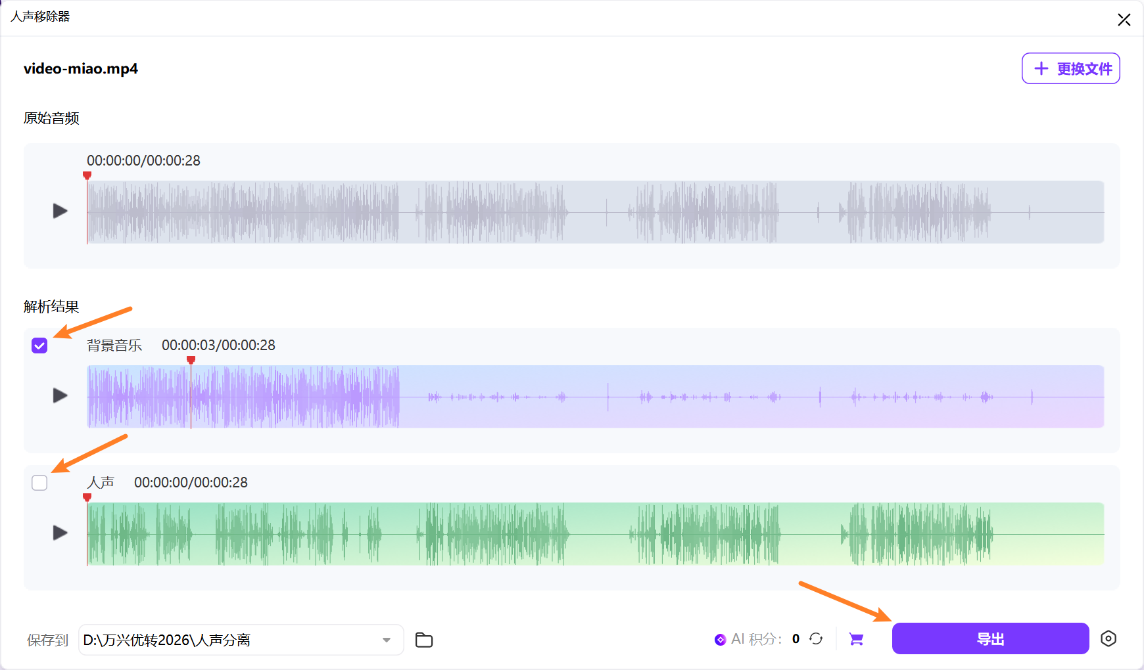Uncheck the 背景音乐 checkbox
The height and width of the screenshot is (670, 1144).
39,346
